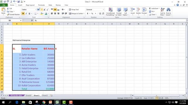Switch to Page Layout view in status bar
This screenshot has height=105, width=188.
pyautogui.click(x=160, y=98)
